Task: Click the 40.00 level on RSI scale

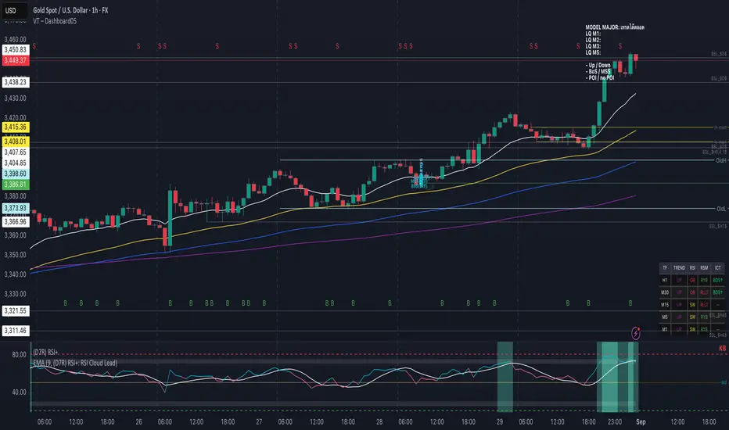Action: [19, 392]
